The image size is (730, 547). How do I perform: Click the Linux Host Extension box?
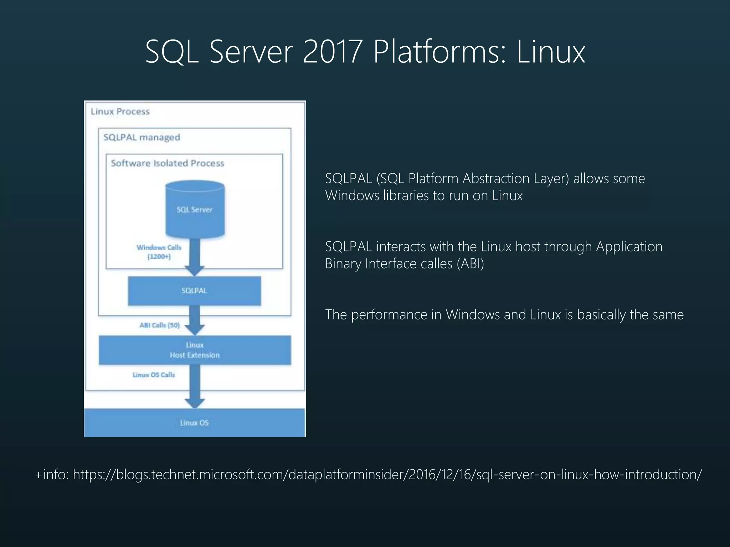tap(195, 350)
